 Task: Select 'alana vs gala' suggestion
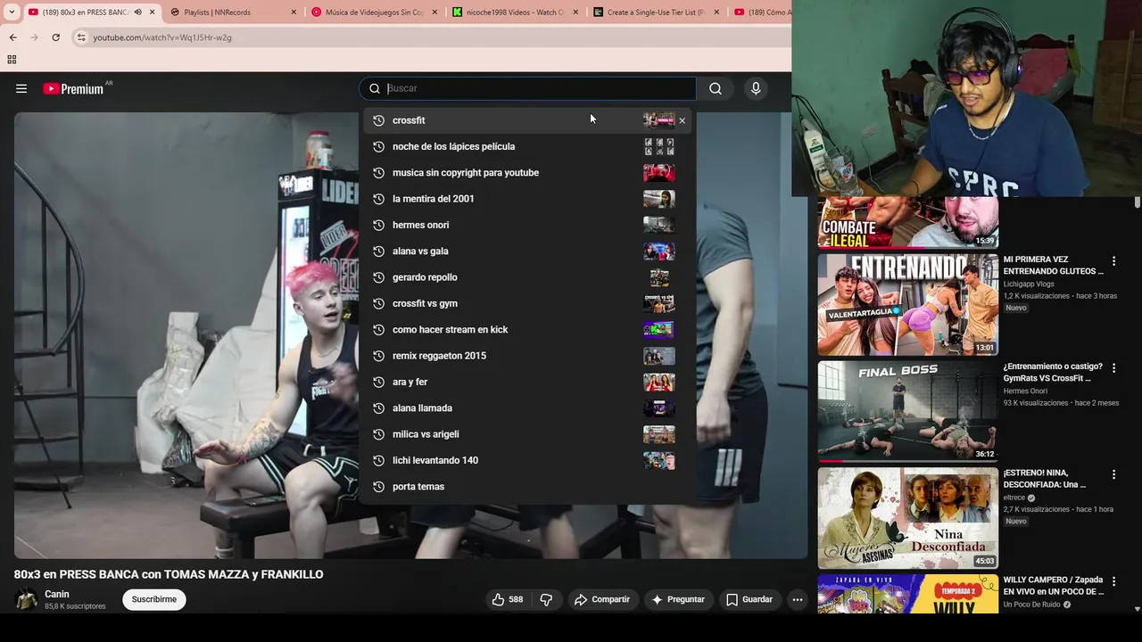point(526,251)
